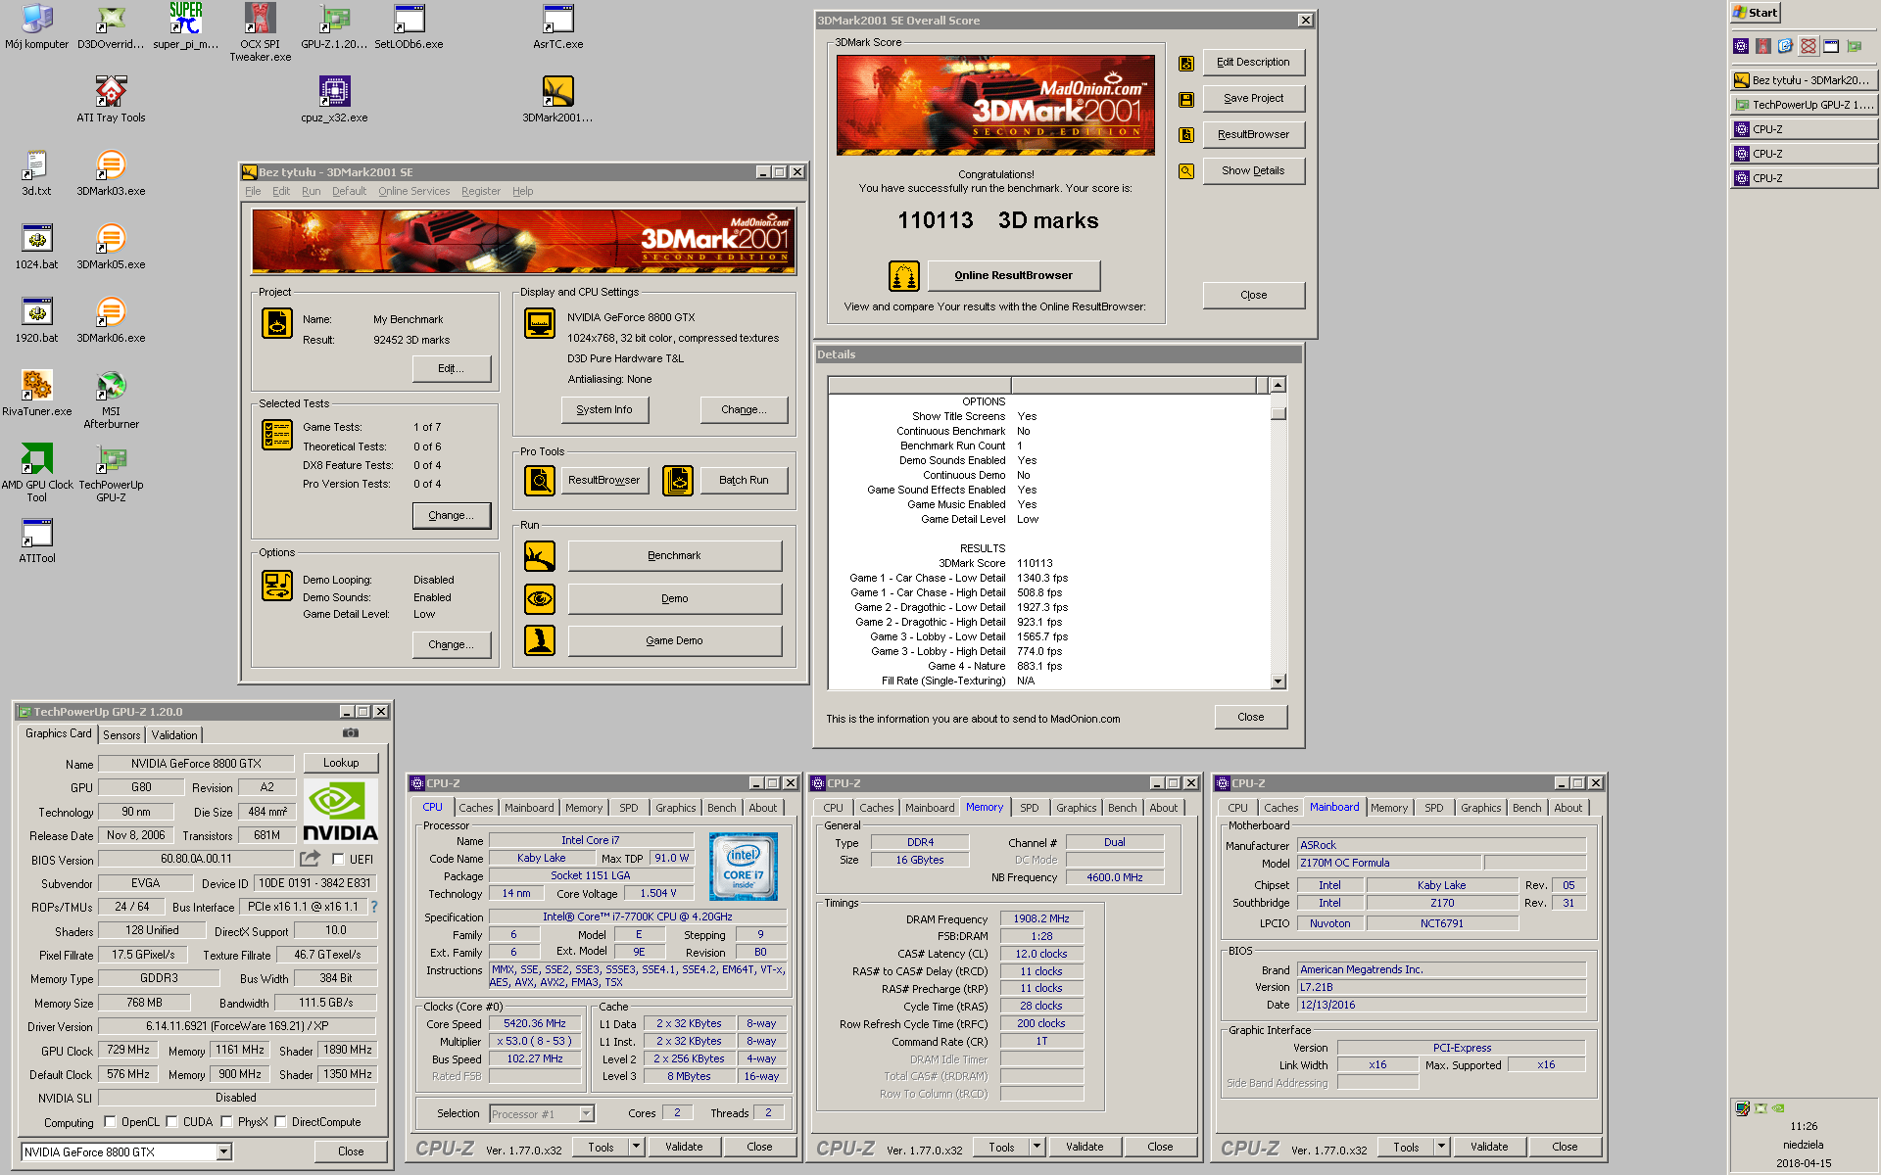Click the Details list scrollbar thumb

[x=1278, y=413]
